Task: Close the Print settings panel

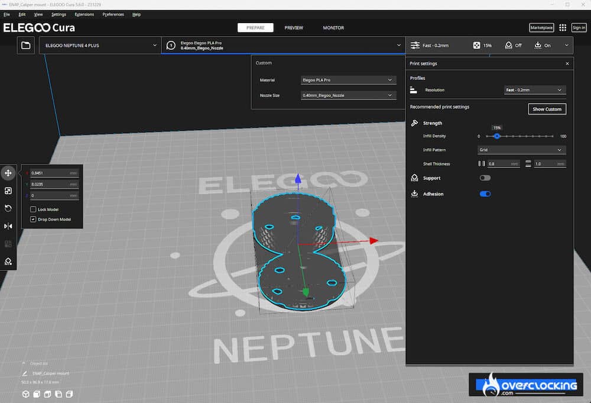Action: tap(567, 63)
